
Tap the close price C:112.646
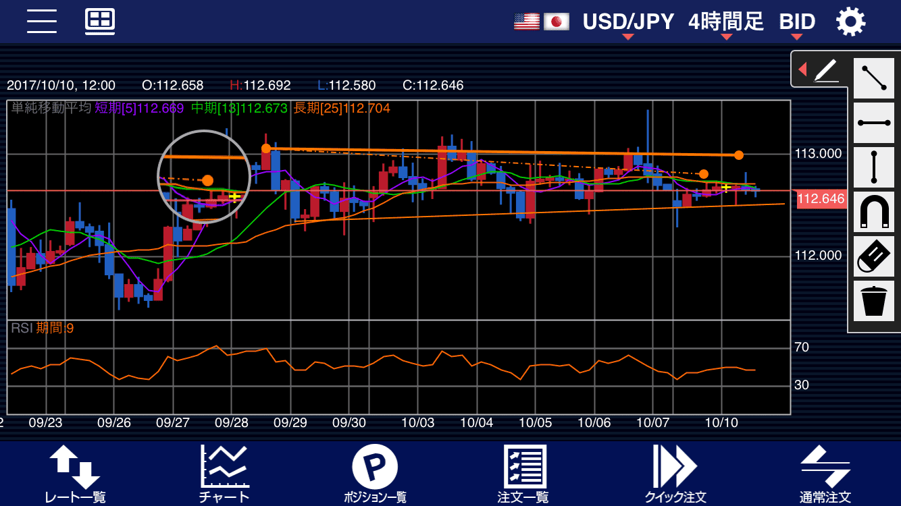point(433,86)
